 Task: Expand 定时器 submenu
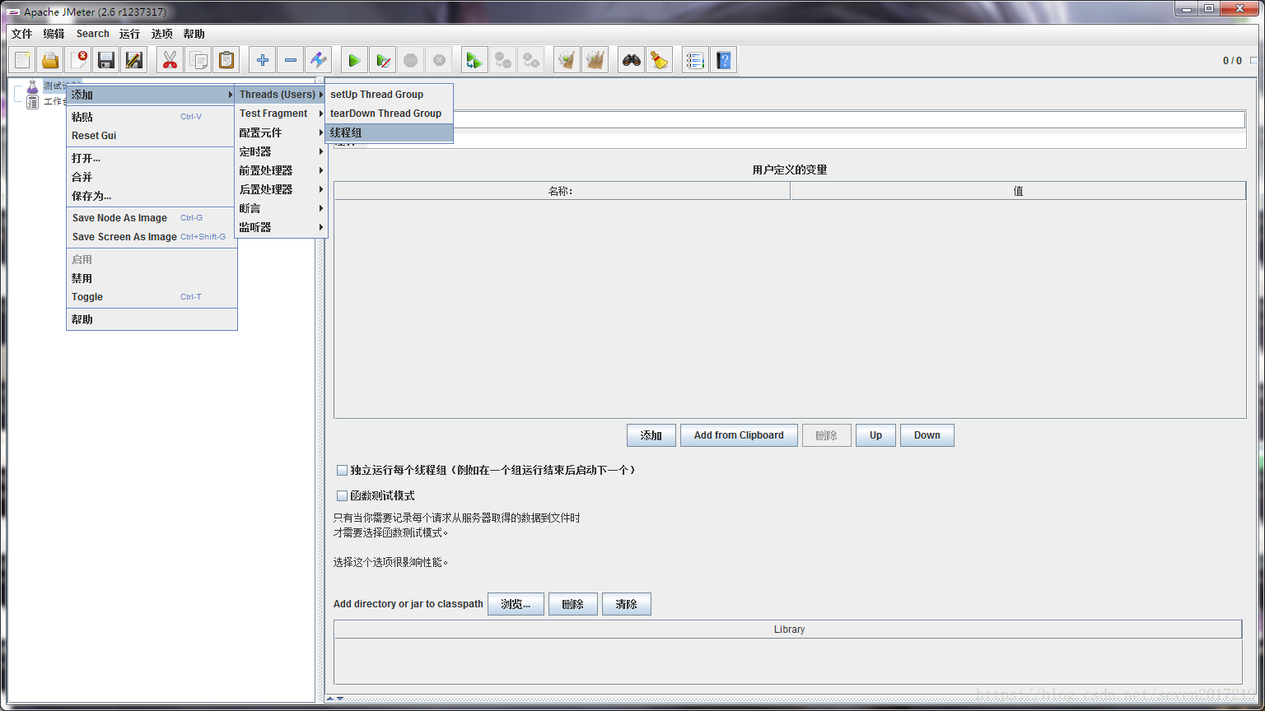tap(281, 151)
